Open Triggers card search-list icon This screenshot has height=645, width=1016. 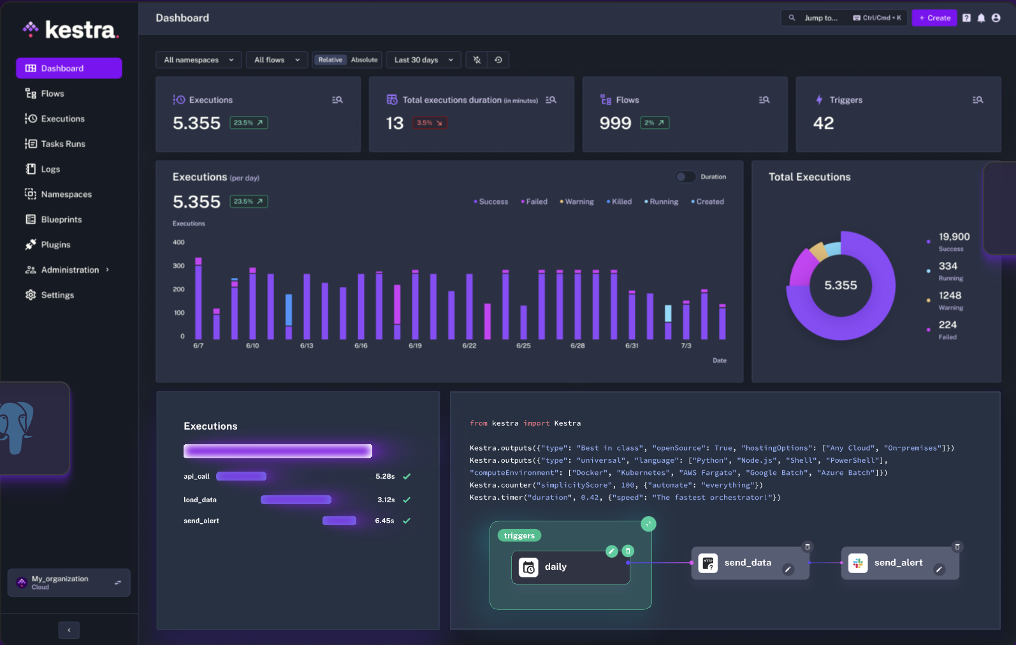pos(977,100)
